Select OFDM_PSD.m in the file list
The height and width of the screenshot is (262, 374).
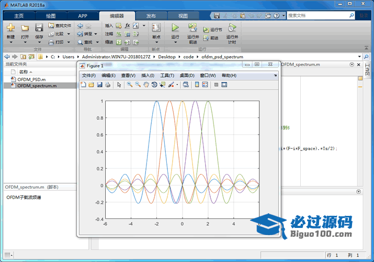click(31, 79)
